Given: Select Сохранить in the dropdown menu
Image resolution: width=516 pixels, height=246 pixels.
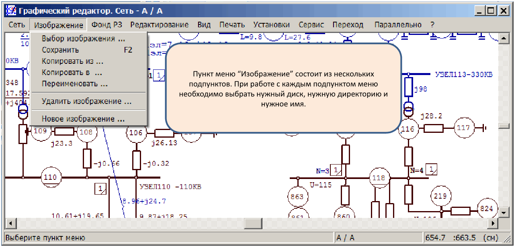Looking at the screenshot, I should 60,50.
